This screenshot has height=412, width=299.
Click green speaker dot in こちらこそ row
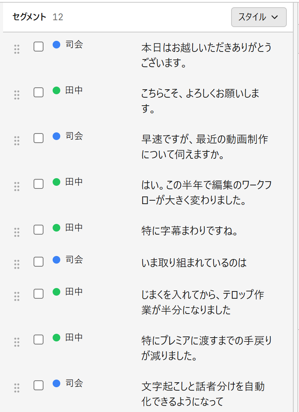click(x=56, y=90)
